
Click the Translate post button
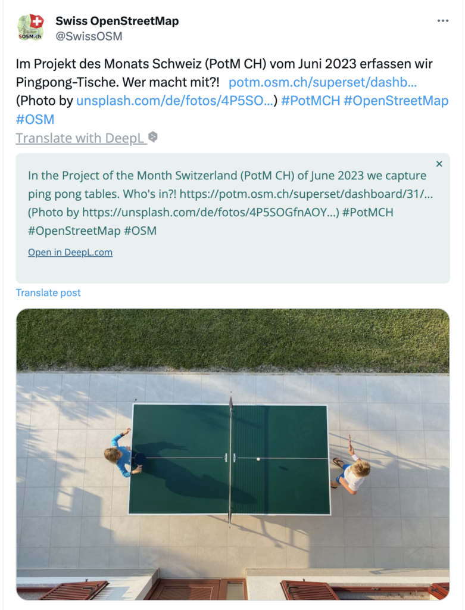tap(48, 292)
